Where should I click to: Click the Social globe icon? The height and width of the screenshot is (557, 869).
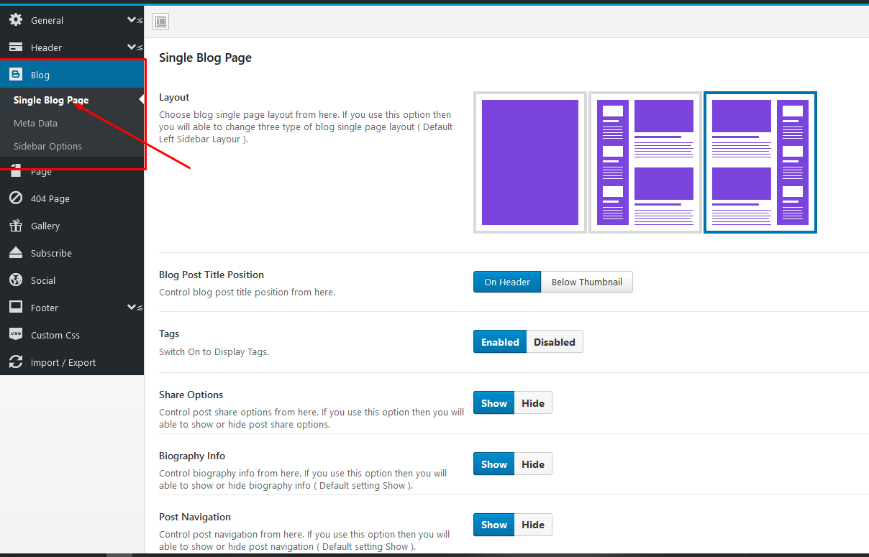point(15,280)
